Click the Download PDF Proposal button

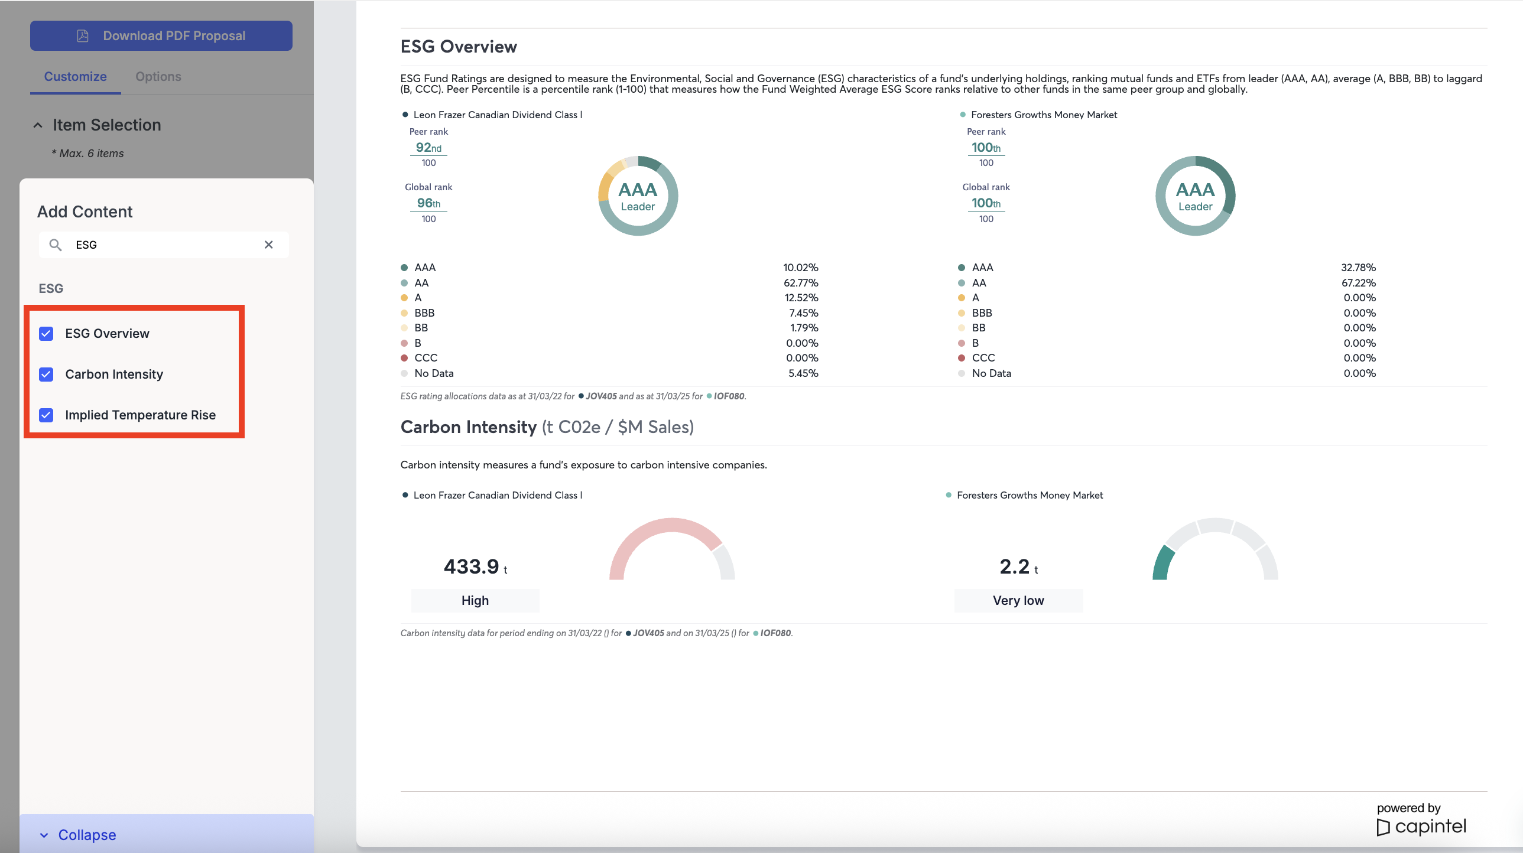(x=161, y=35)
